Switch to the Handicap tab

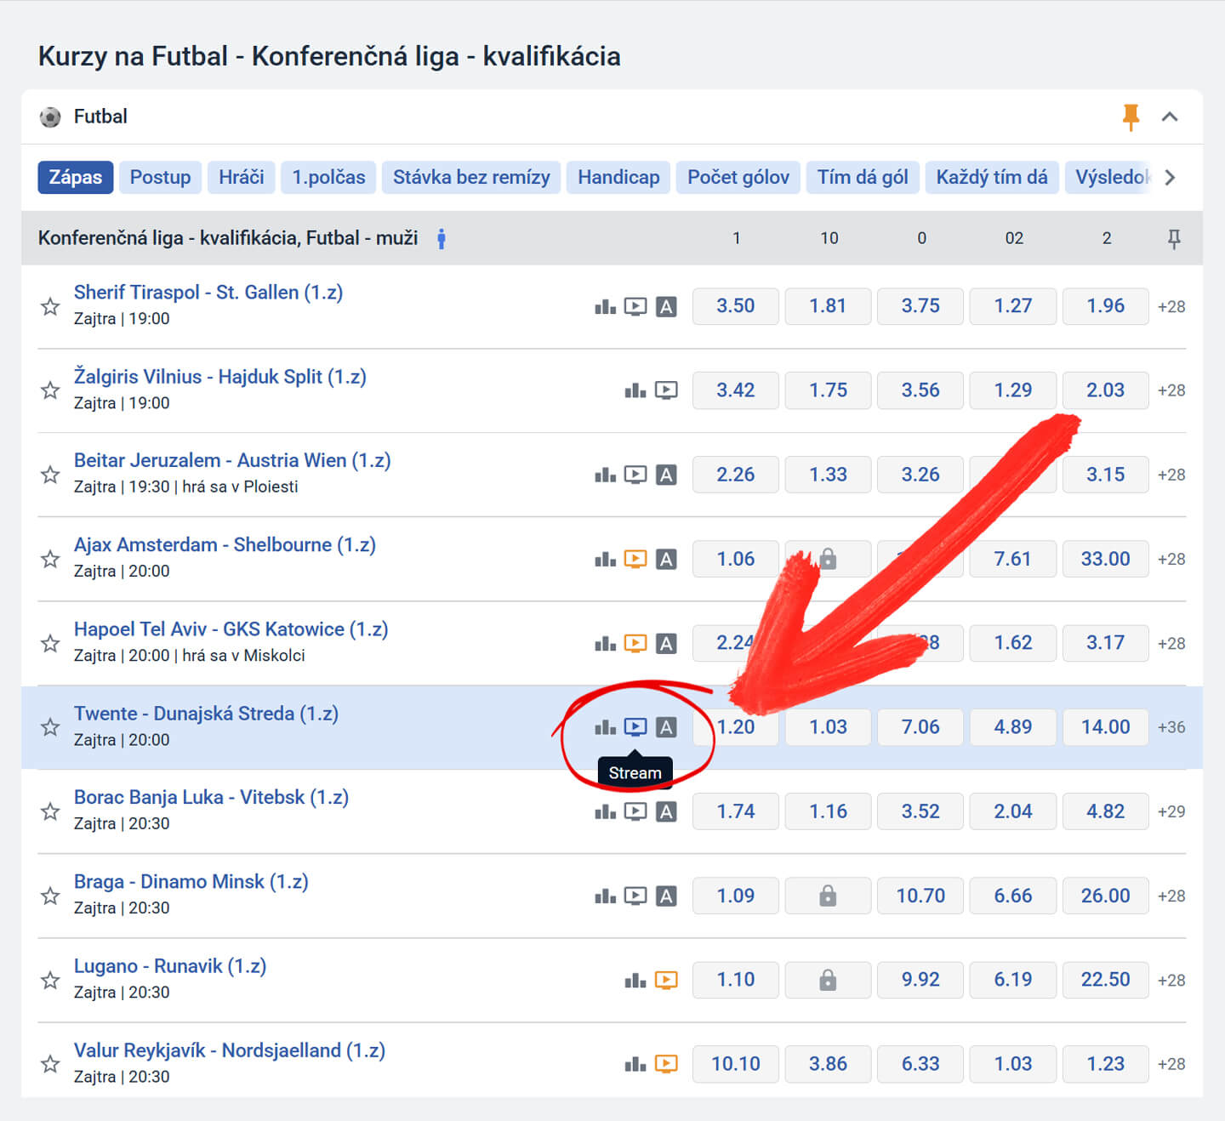coord(618,178)
